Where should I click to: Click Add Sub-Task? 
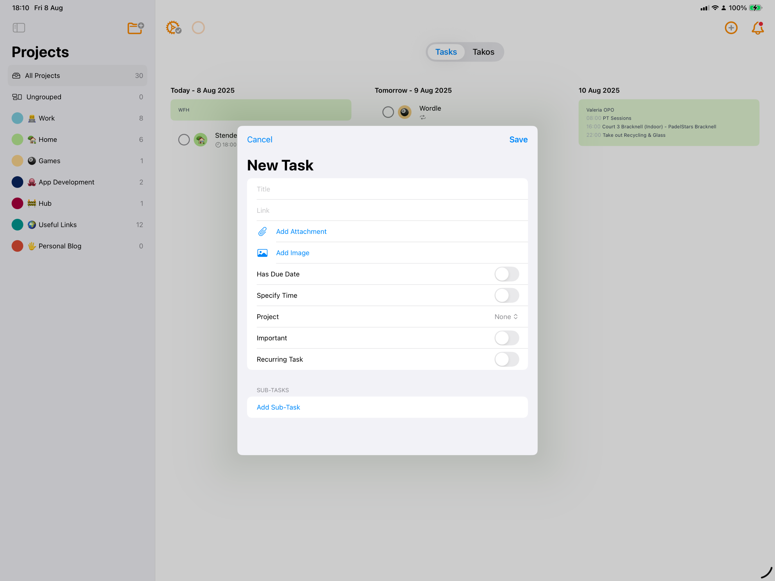click(x=278, y=407)
